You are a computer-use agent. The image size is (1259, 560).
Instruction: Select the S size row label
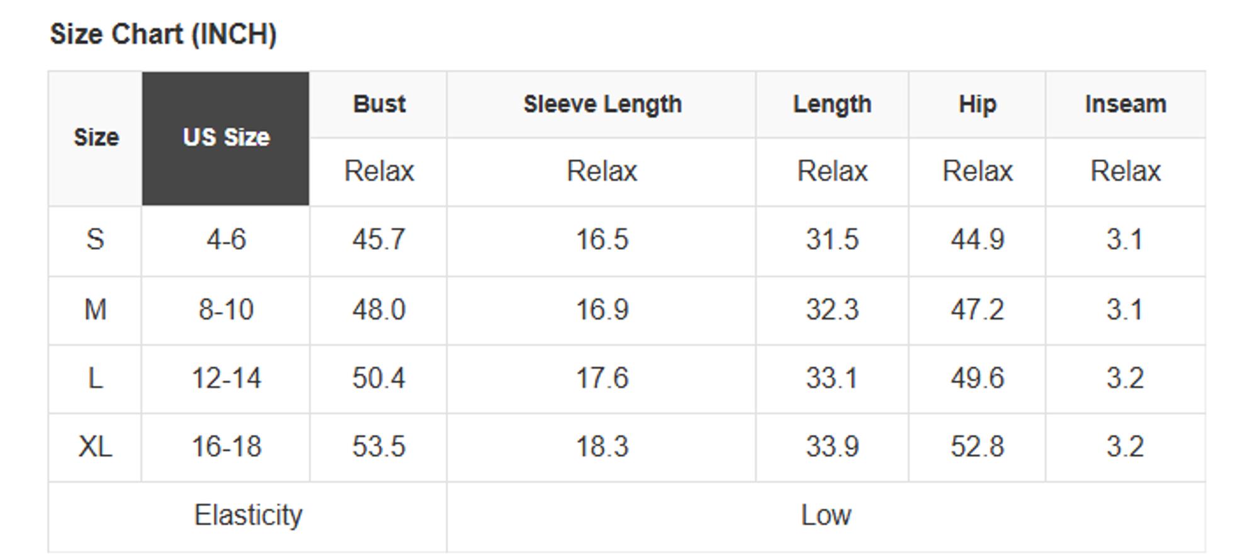pyautogui.click(x=95, y=240)
